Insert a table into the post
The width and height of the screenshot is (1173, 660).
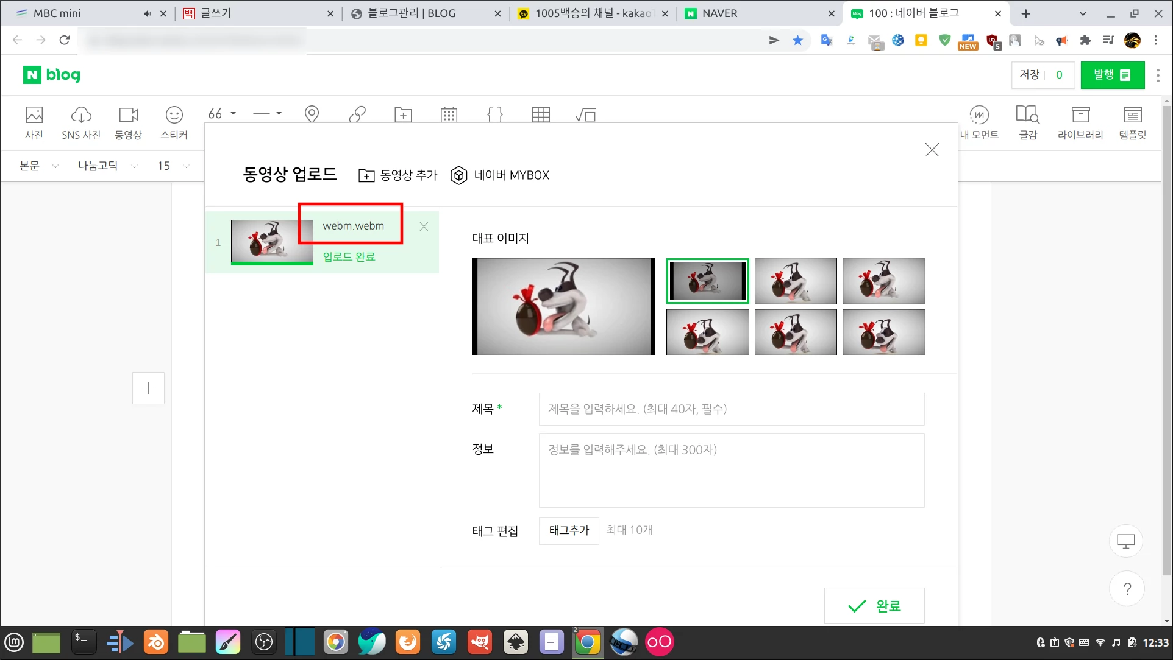click(541, 114)
